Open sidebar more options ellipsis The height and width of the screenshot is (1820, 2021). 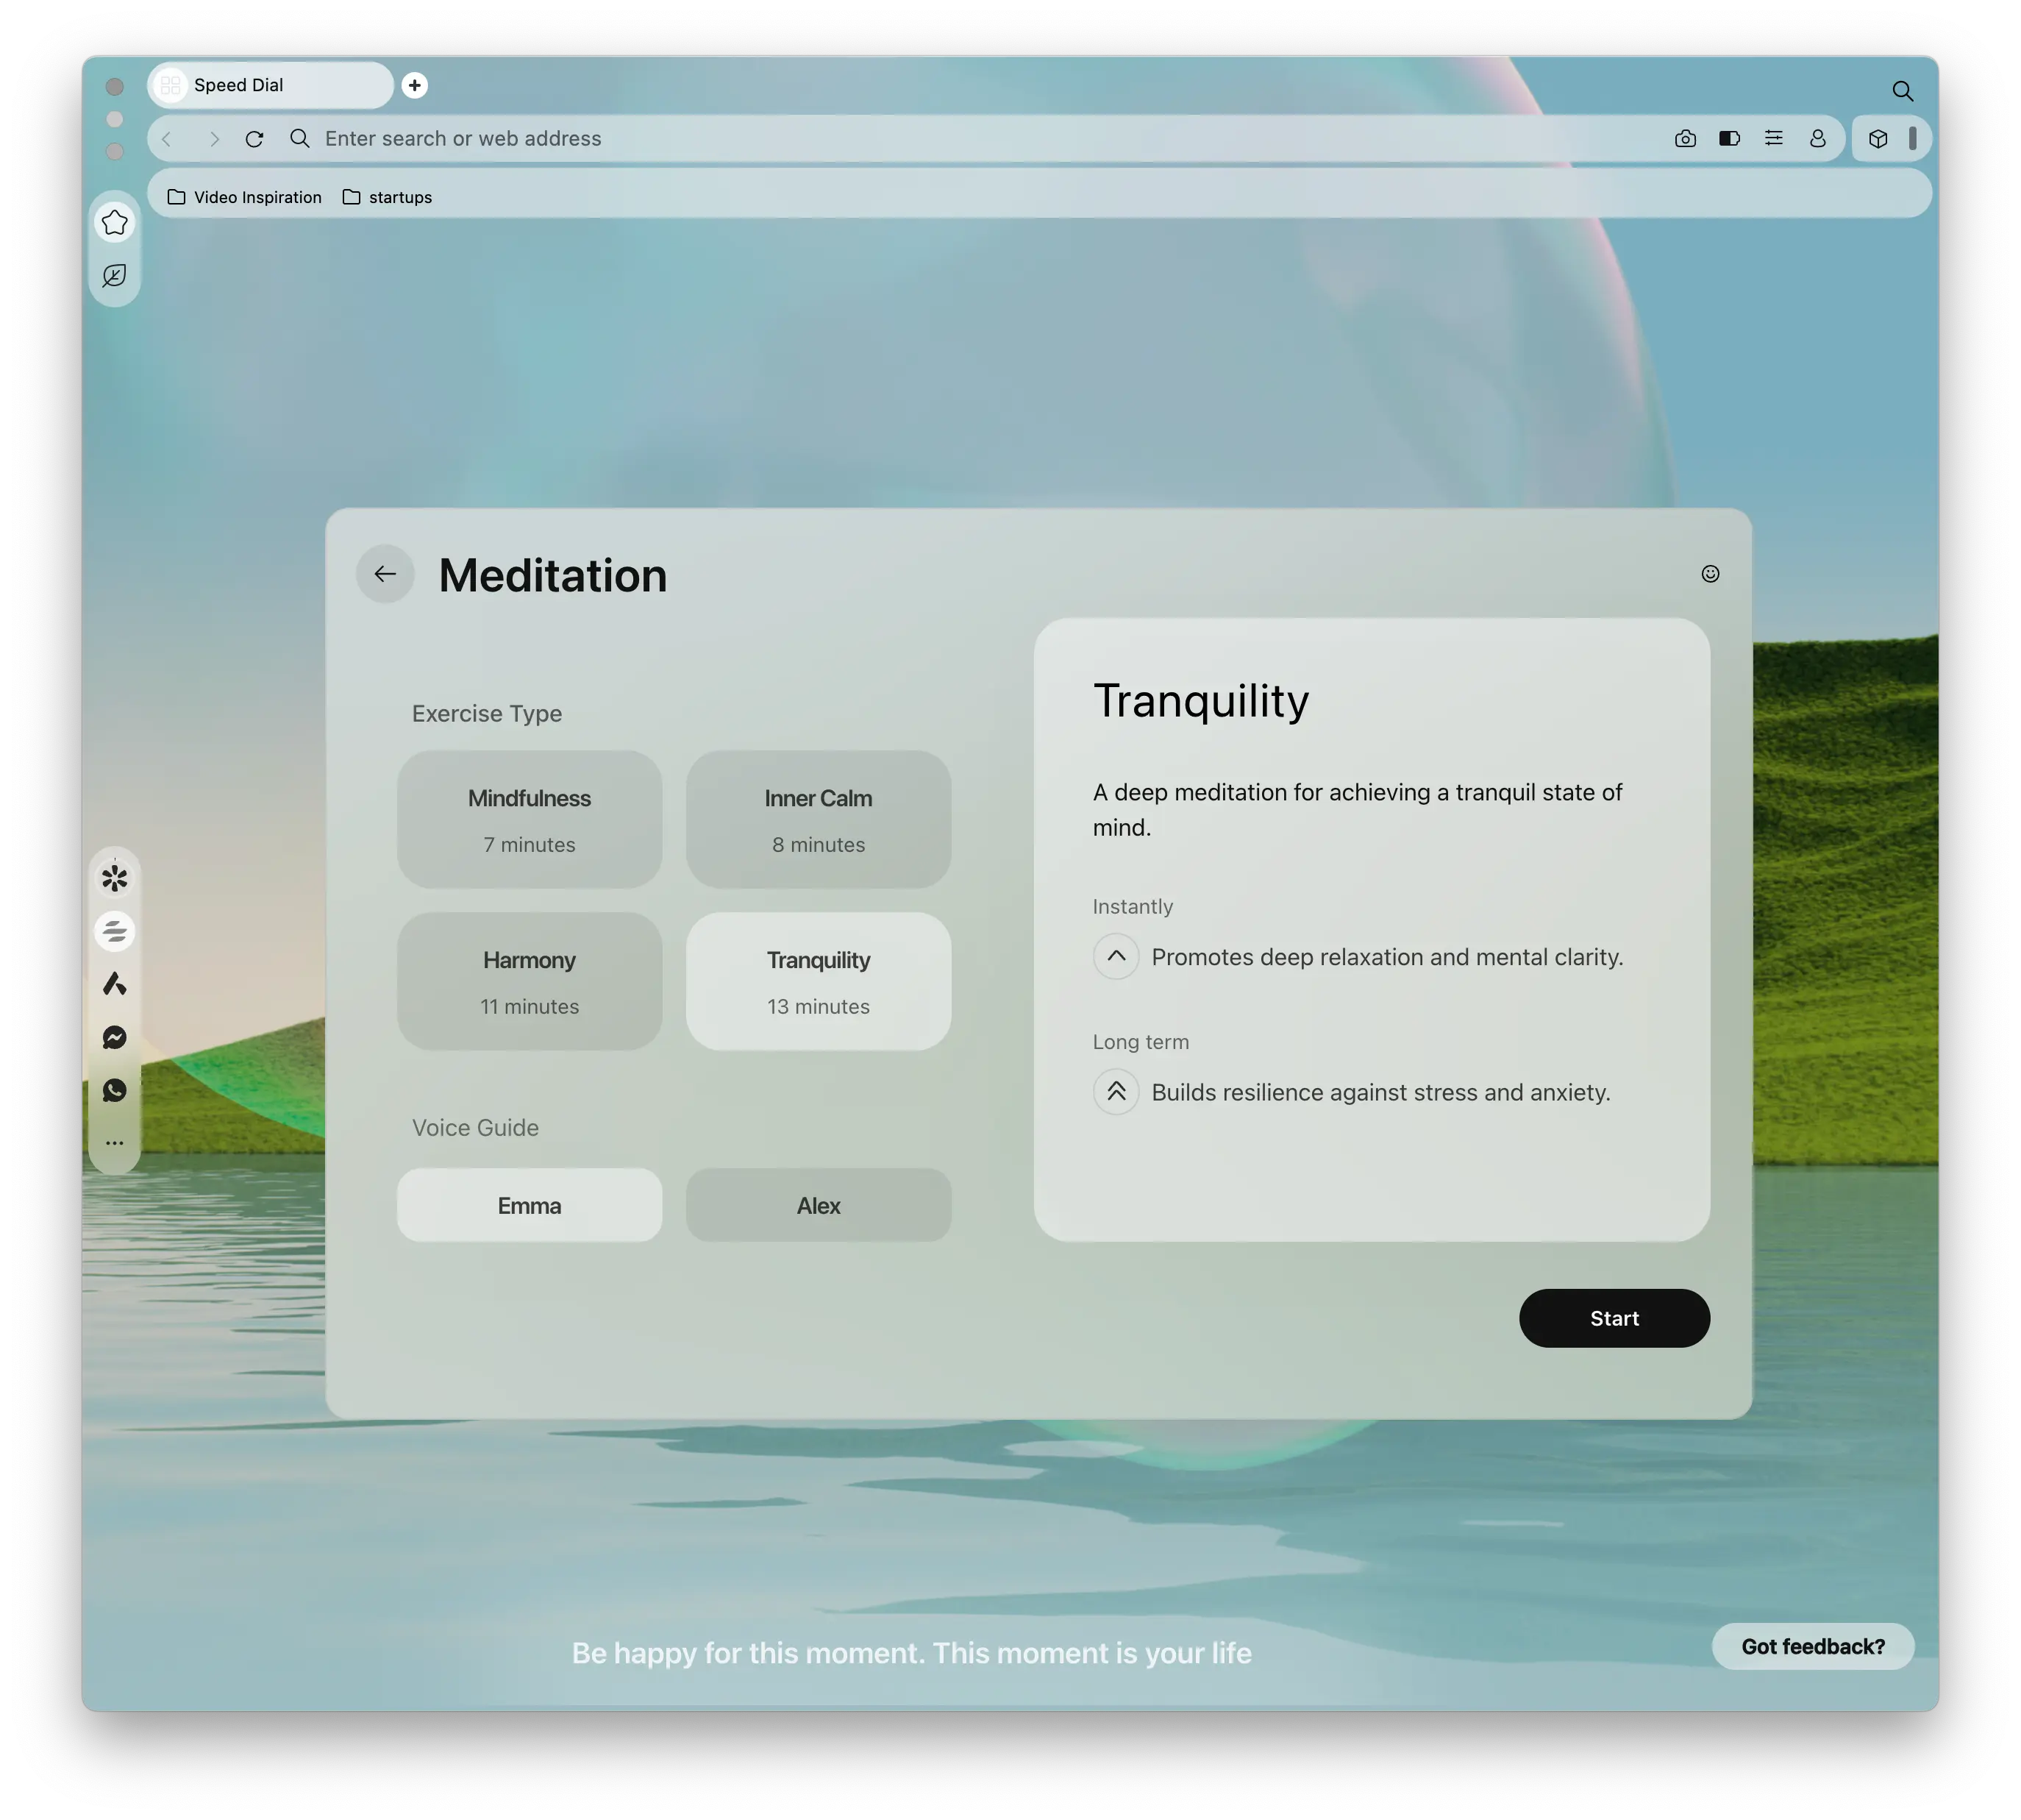pyautogui.click(x=115, y=1142)
